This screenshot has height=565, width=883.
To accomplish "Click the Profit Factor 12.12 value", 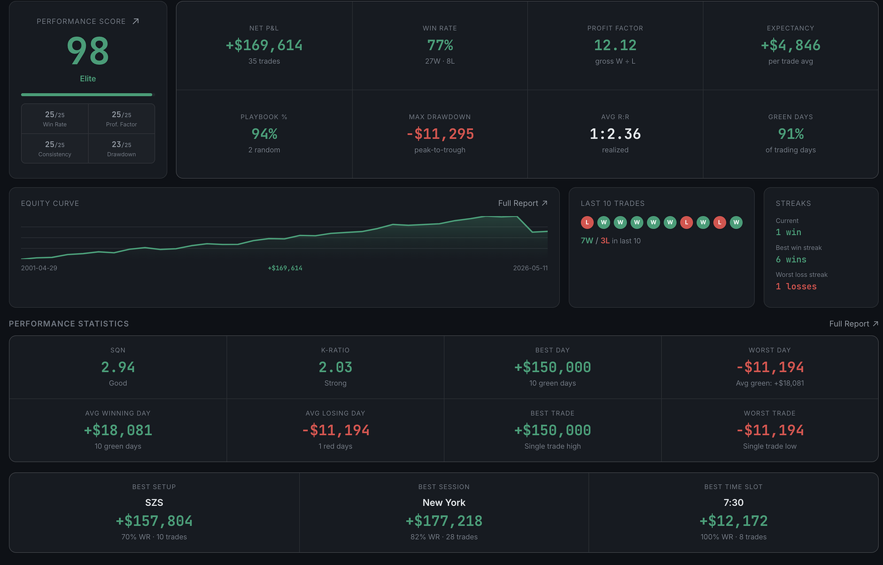I will coord(615,45).
